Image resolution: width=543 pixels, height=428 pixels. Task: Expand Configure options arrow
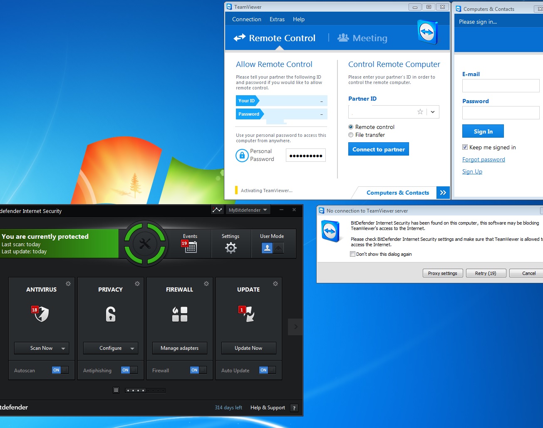click(x=132, y=348)
